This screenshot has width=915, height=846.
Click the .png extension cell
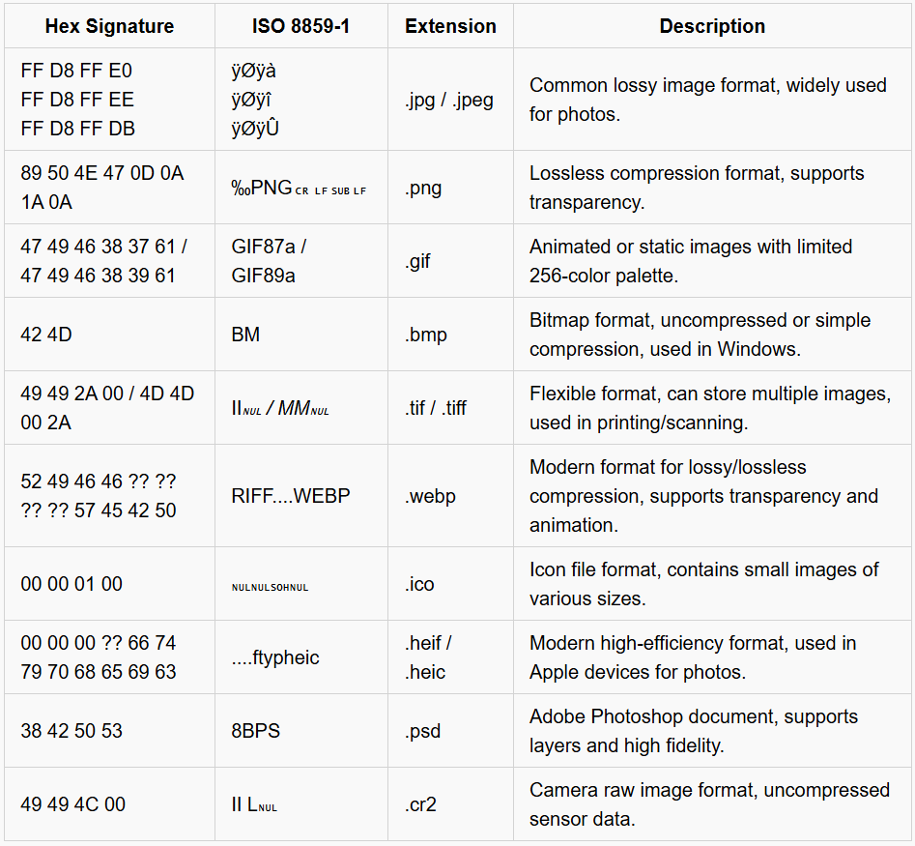(423, 188)
